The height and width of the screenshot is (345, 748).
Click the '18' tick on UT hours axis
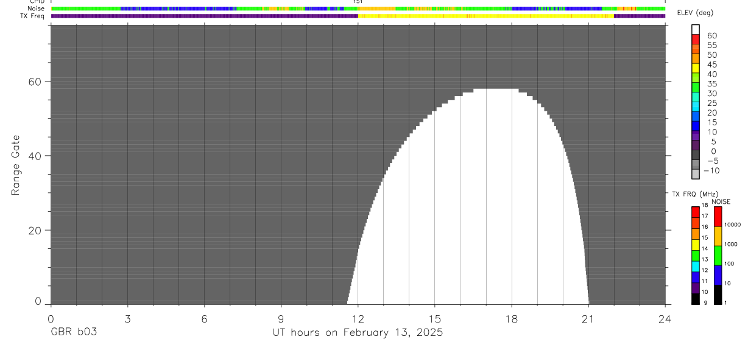tap(512, 318)
